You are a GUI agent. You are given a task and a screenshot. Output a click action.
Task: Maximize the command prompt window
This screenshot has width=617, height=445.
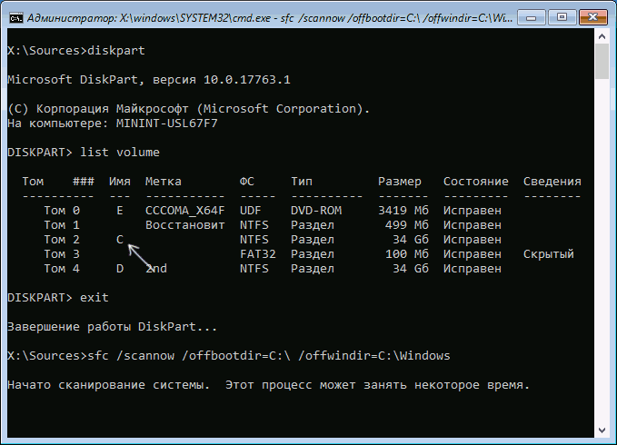click(x=562, y=17)
